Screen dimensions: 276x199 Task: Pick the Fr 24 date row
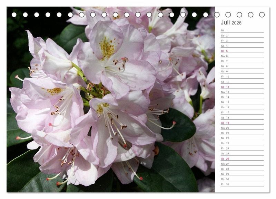point(242,148)
